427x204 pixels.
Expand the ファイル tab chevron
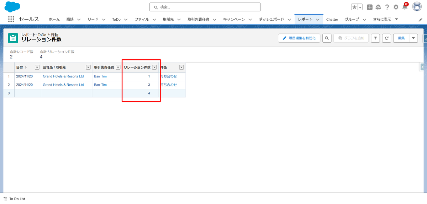point(154,19)
